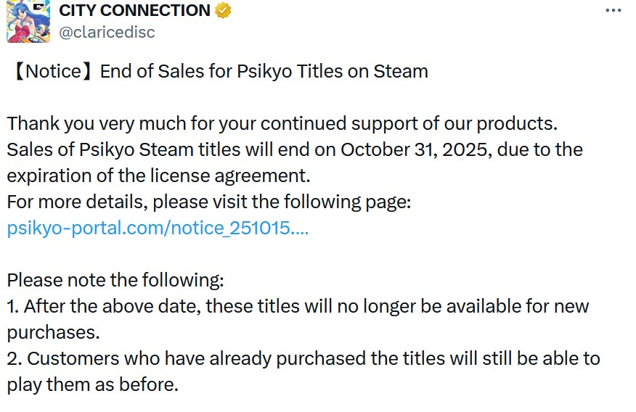Open the three-dot More options menu
636x412 pixels.
613,11
